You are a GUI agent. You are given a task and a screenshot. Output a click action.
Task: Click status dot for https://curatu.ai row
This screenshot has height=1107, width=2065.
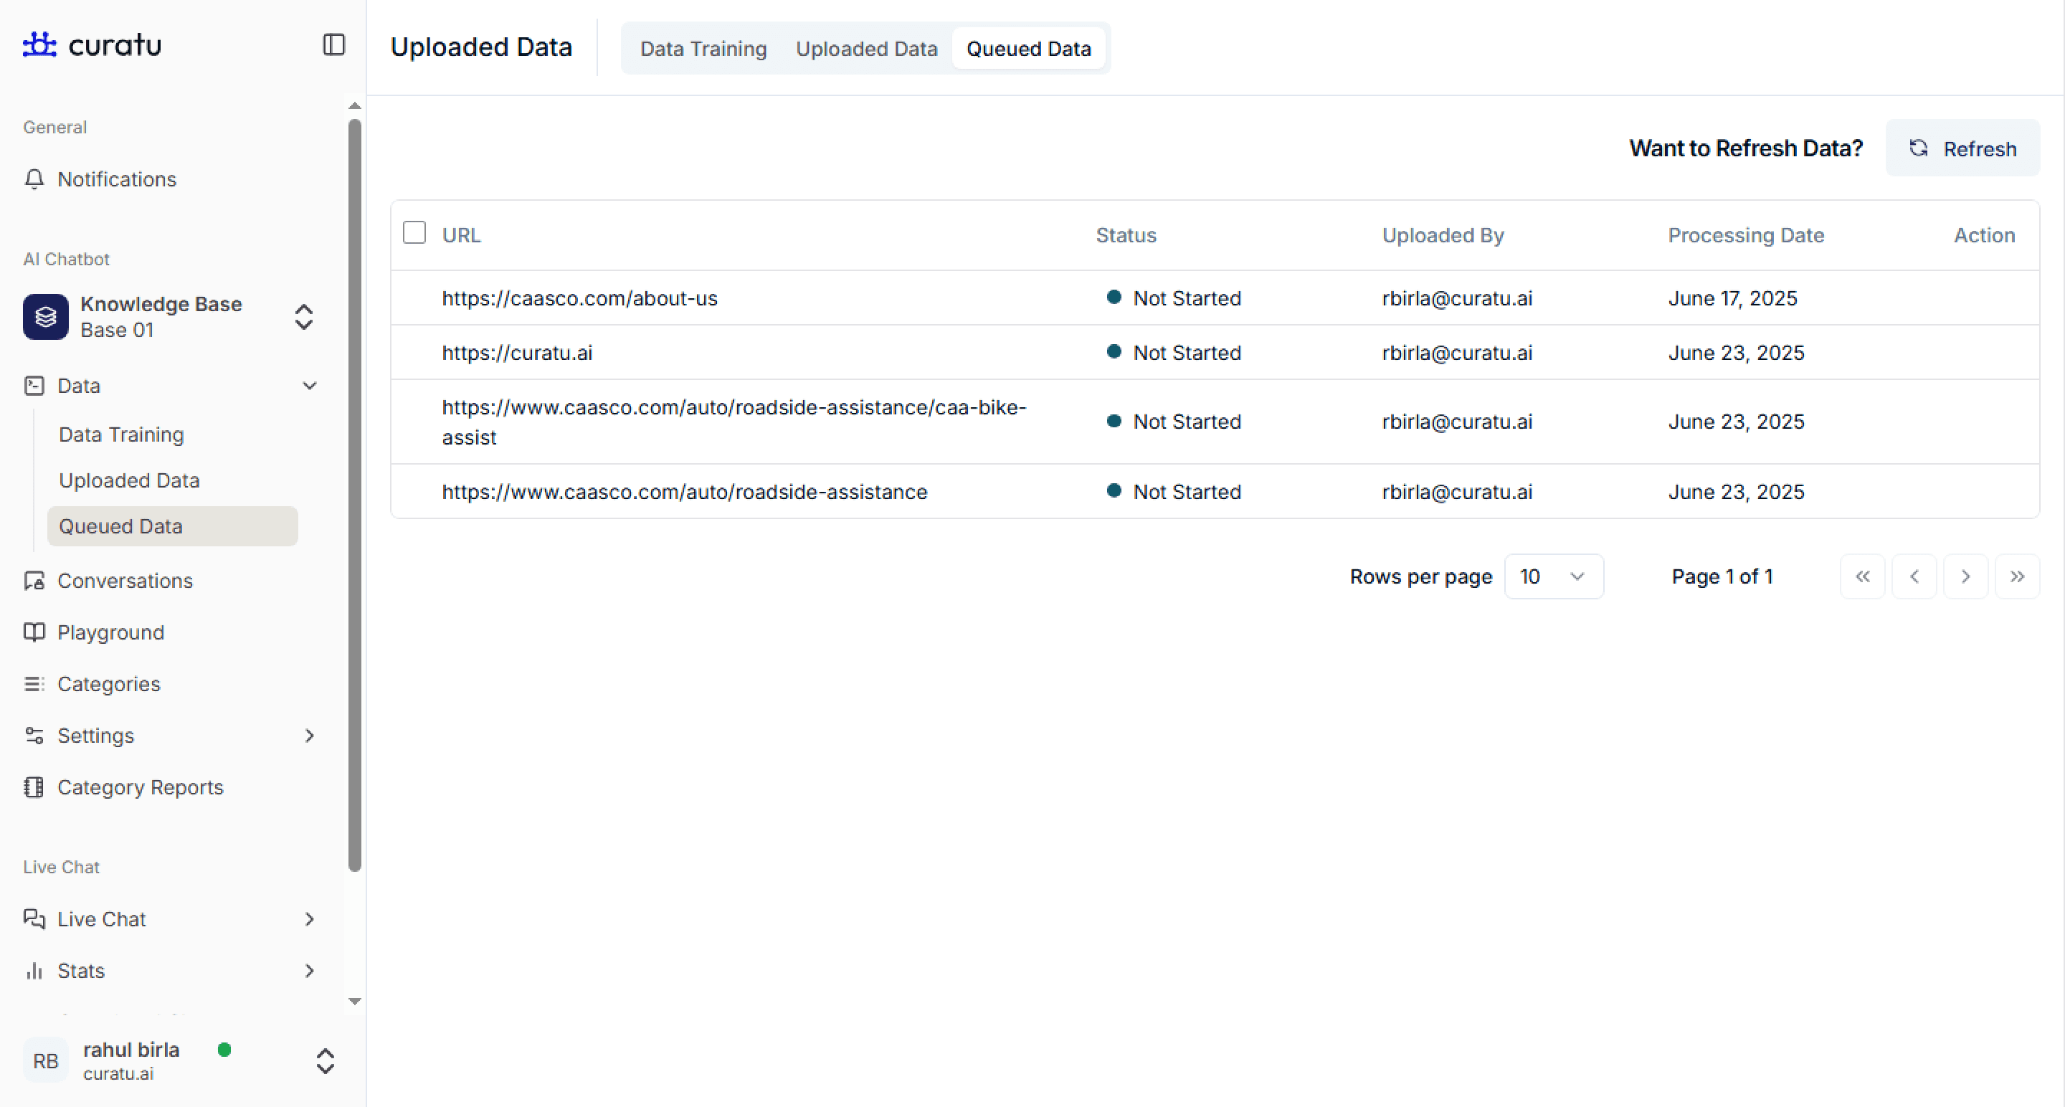1114,351
